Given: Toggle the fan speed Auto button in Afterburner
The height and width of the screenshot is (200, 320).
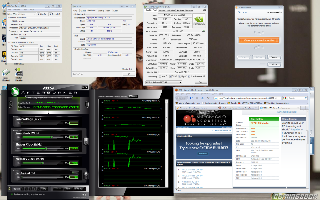Looking at the screenshot, I should point(75,173).
